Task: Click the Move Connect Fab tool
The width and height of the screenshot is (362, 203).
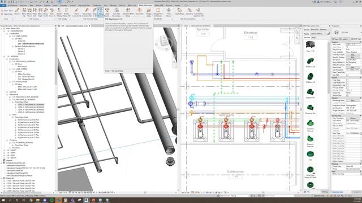Action: [76, 12]
